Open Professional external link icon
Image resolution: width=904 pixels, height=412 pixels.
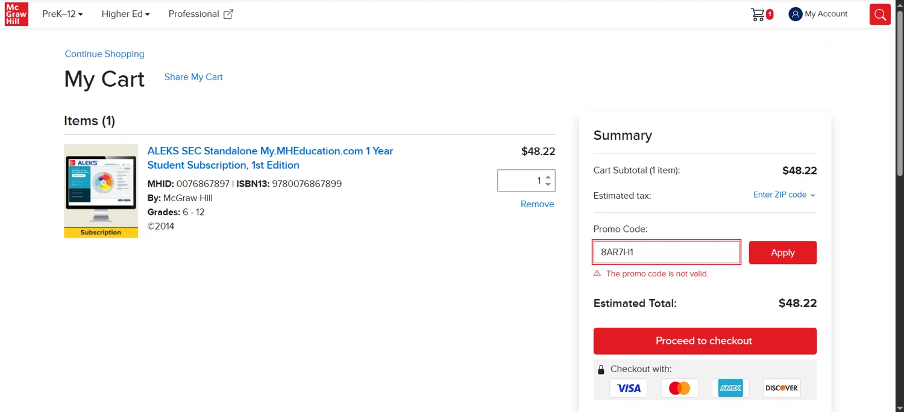pyautogui.click(x=228, y=14)
